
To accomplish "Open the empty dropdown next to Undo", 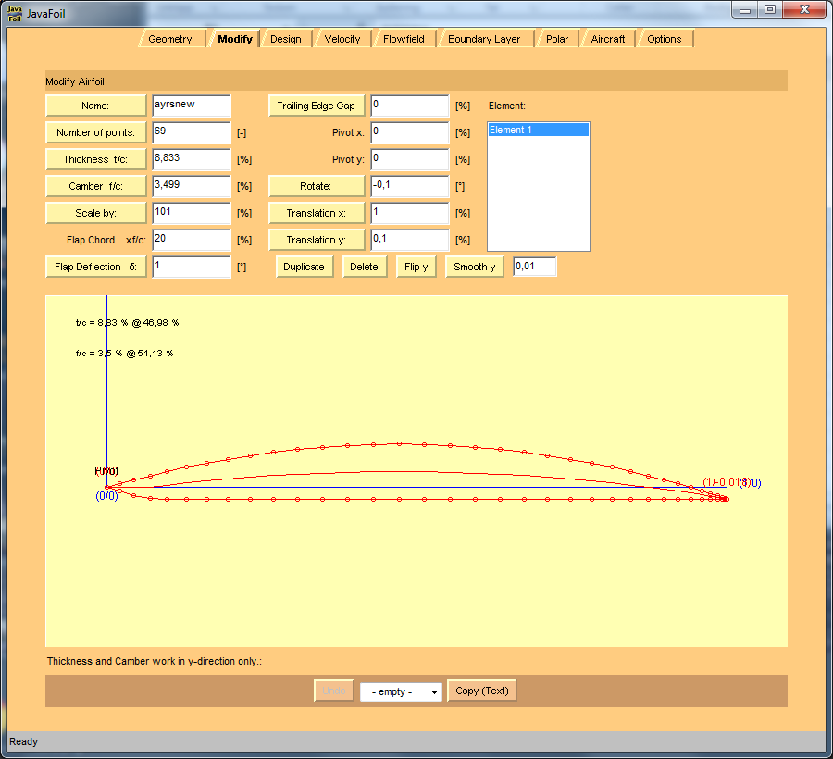I will [401, 691].
